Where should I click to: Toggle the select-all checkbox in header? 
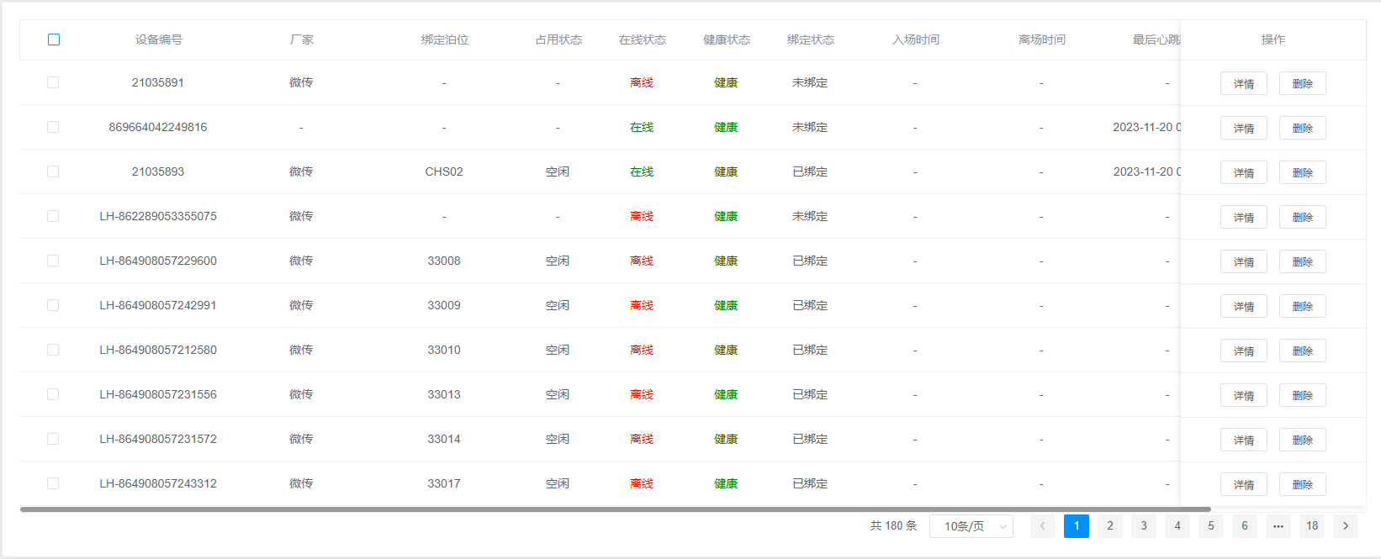(x=54, y=40)
